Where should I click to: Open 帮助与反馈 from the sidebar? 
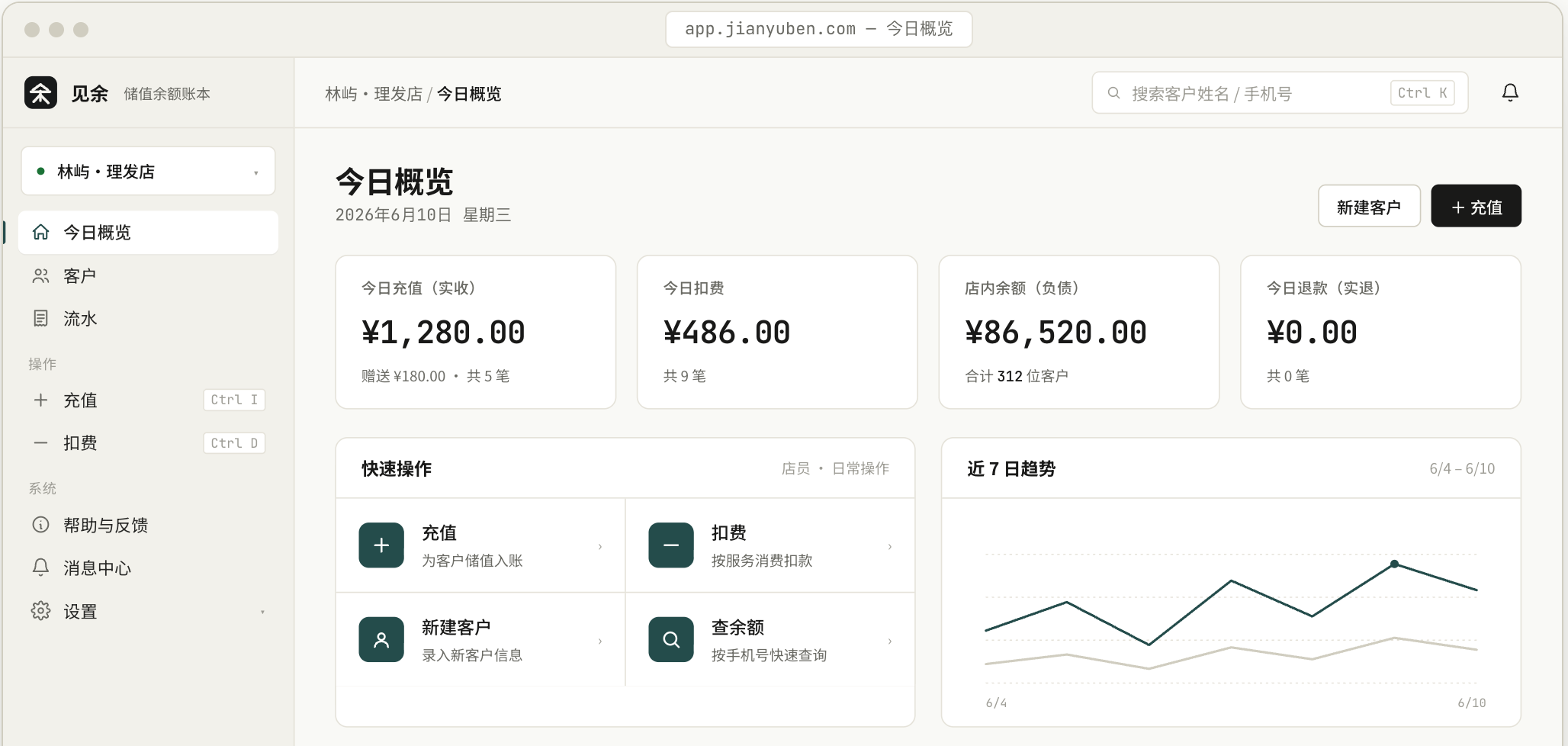click(148, 525)
